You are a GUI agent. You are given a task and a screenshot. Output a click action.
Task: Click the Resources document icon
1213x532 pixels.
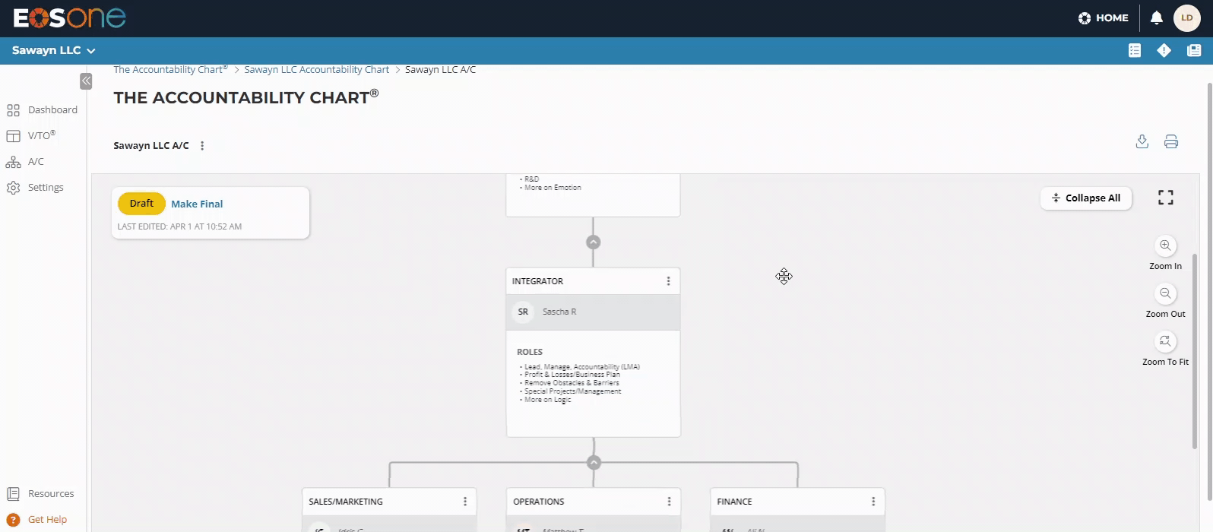pos(13,494)
